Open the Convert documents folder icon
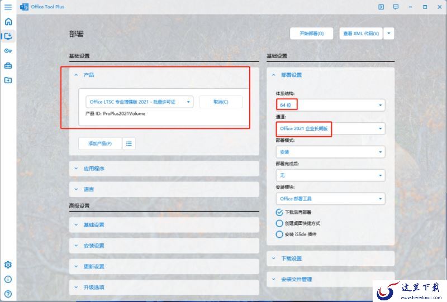 point(8,80)
